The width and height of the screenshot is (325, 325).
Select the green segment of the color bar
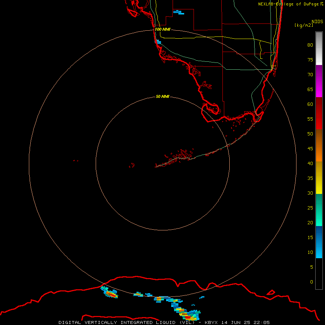319,210
